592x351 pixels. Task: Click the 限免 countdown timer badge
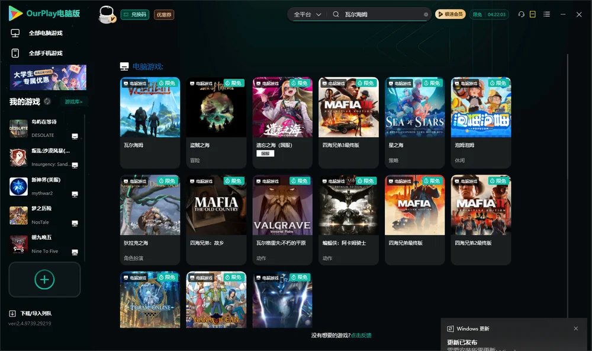pos(489,14)
